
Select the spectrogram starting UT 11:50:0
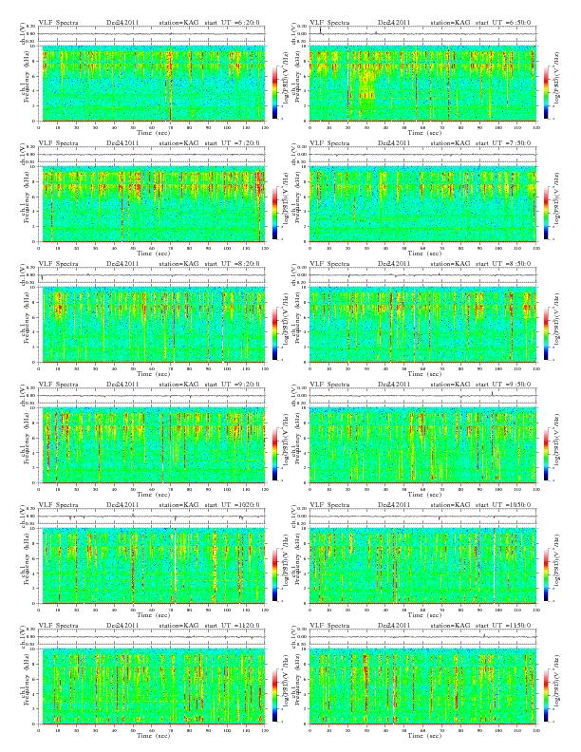click(422, 686)
